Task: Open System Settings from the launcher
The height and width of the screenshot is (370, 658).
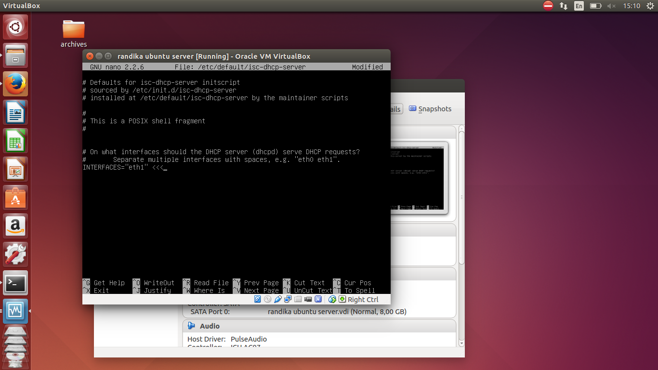Action: pos(15,254)
